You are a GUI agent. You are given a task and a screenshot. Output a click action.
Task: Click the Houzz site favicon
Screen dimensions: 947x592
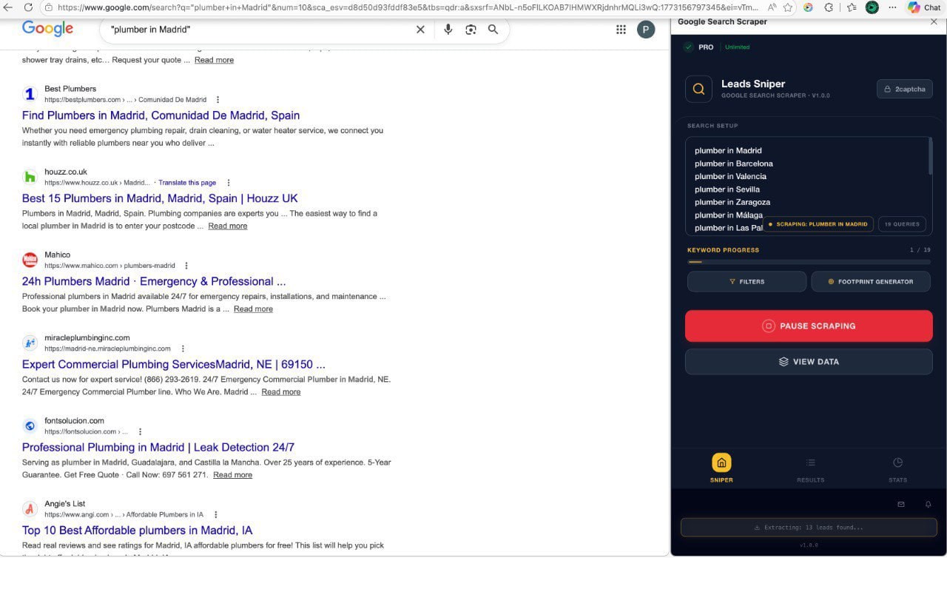(x=30, y=177)
